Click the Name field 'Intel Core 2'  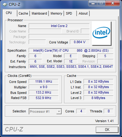click(59, 26)
